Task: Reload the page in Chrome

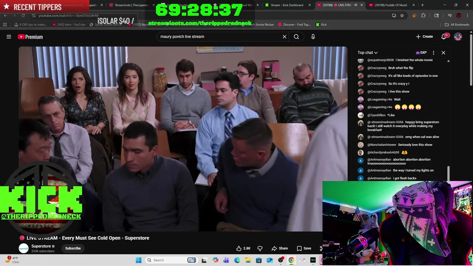Action: [23, 16]
